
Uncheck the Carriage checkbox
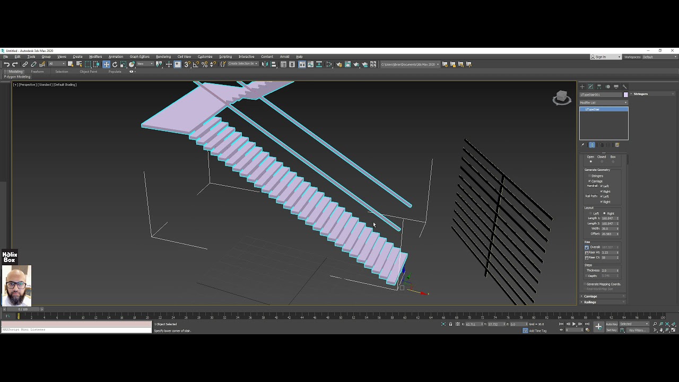point(589,181)
